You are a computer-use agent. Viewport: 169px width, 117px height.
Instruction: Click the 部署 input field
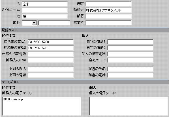[108, 16]
